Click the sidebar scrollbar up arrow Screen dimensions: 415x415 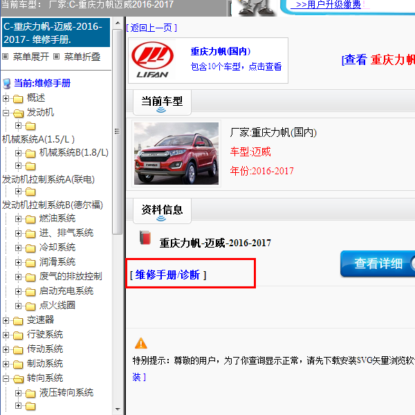(x=118, y=23)
